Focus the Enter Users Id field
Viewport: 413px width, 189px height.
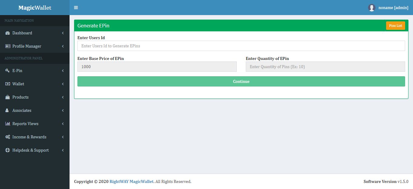pos(241,46)
